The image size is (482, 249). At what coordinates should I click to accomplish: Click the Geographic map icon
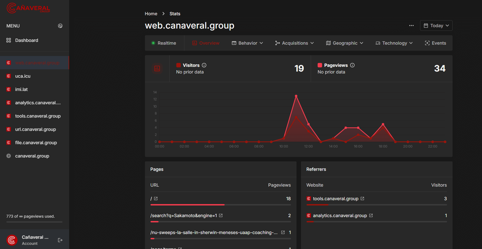(x=328, y=43)
